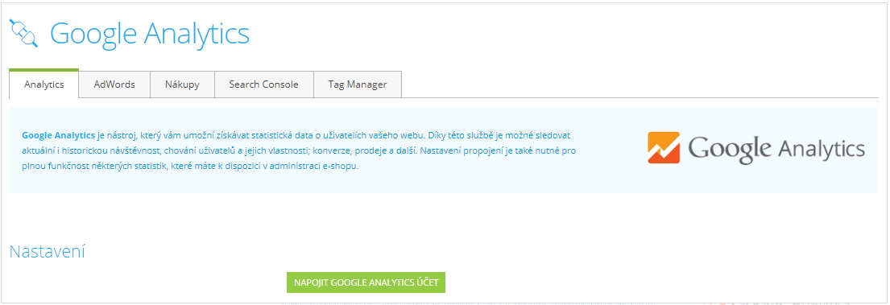Click the bold Google Analytics text in description
890x305 pixels.
(x=59, y=136)
